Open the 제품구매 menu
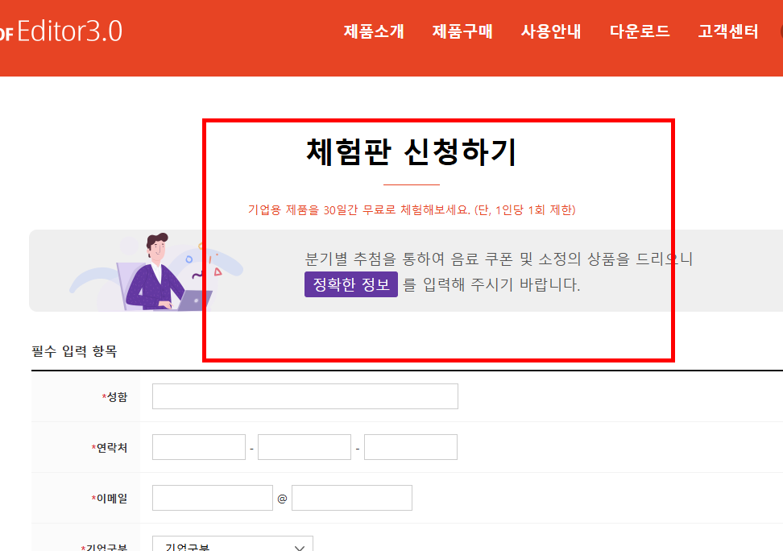Image resolution: width=783 pixels, height=551 pixels. tap(462, 32)
